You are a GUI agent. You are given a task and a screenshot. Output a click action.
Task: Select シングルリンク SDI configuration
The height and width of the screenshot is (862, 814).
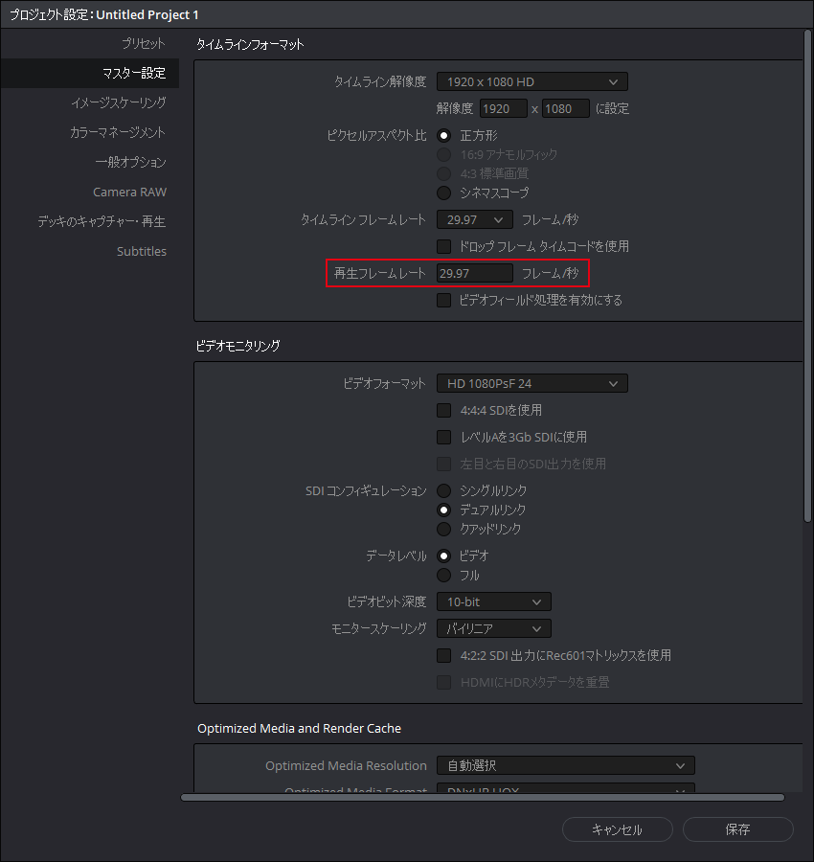click(x=443, y=491)
